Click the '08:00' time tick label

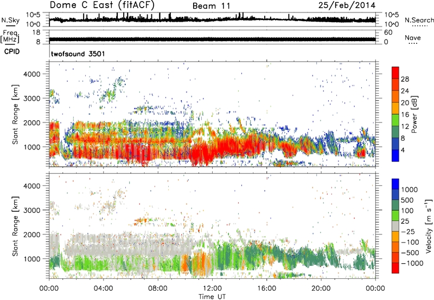click(158, 288)
